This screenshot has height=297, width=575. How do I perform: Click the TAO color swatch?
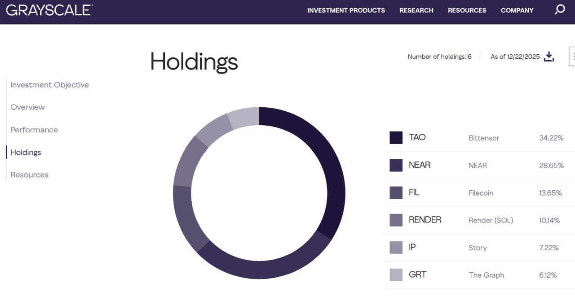tap(396, 138)
